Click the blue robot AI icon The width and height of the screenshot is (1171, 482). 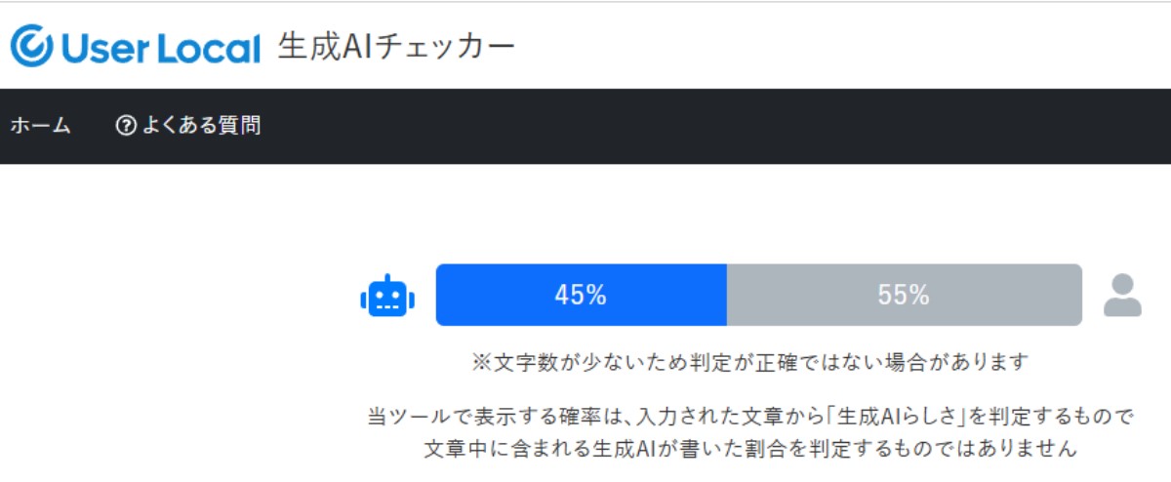click(387, 296)
